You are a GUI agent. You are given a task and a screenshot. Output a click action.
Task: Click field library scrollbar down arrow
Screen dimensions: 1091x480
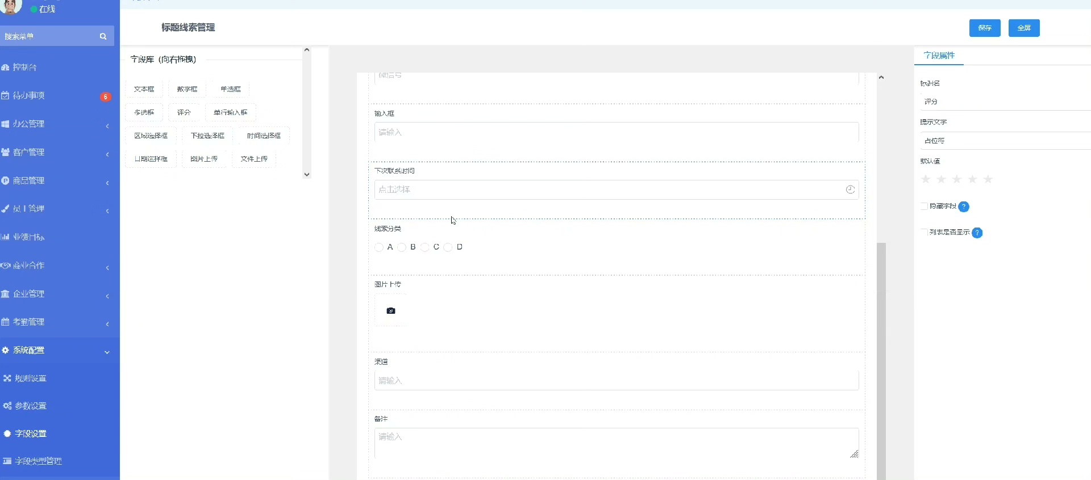pyautogui.click(x=307, y=175)
